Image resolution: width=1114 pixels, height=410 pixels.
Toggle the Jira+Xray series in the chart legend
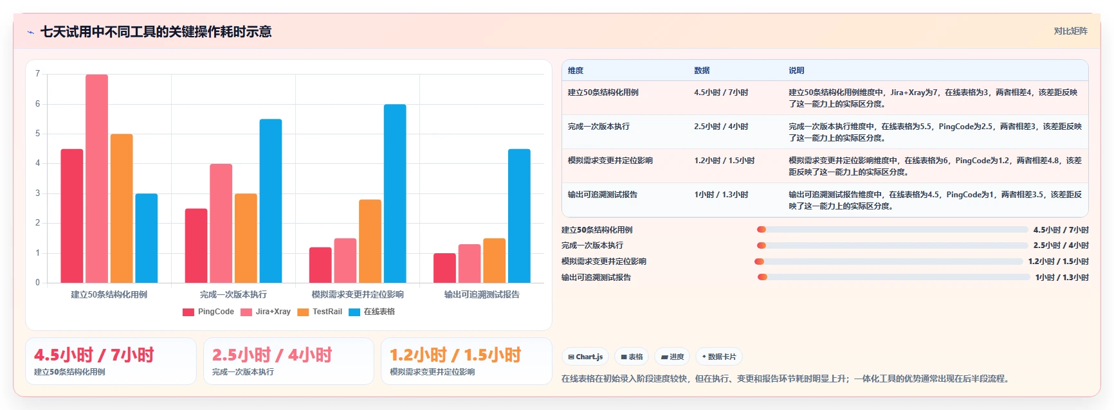(266, 312)
